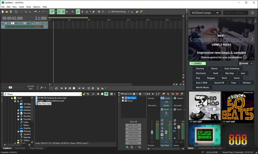The width and height of the screenshot is (258, 154).
Task: Refresh the Explorer file list
Action: [88, 94]
